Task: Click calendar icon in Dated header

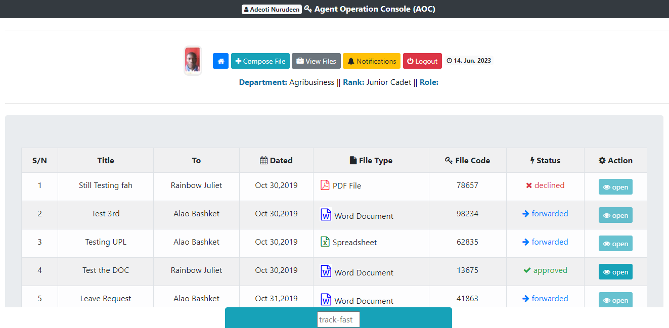Action: coord(263,160)
